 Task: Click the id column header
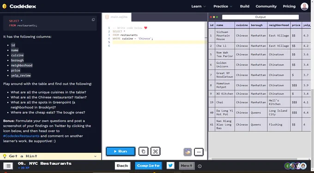tap(211, 25)
